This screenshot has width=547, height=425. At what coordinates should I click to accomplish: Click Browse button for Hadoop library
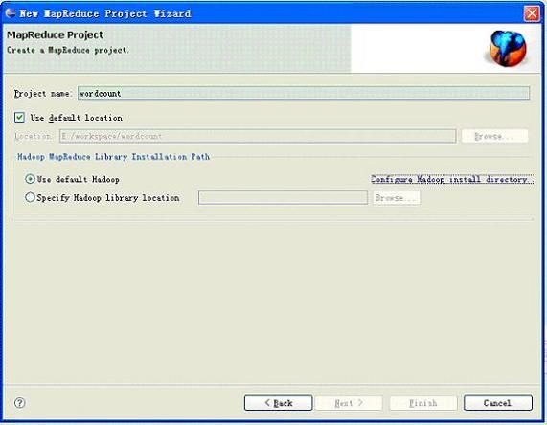(397, 198)
